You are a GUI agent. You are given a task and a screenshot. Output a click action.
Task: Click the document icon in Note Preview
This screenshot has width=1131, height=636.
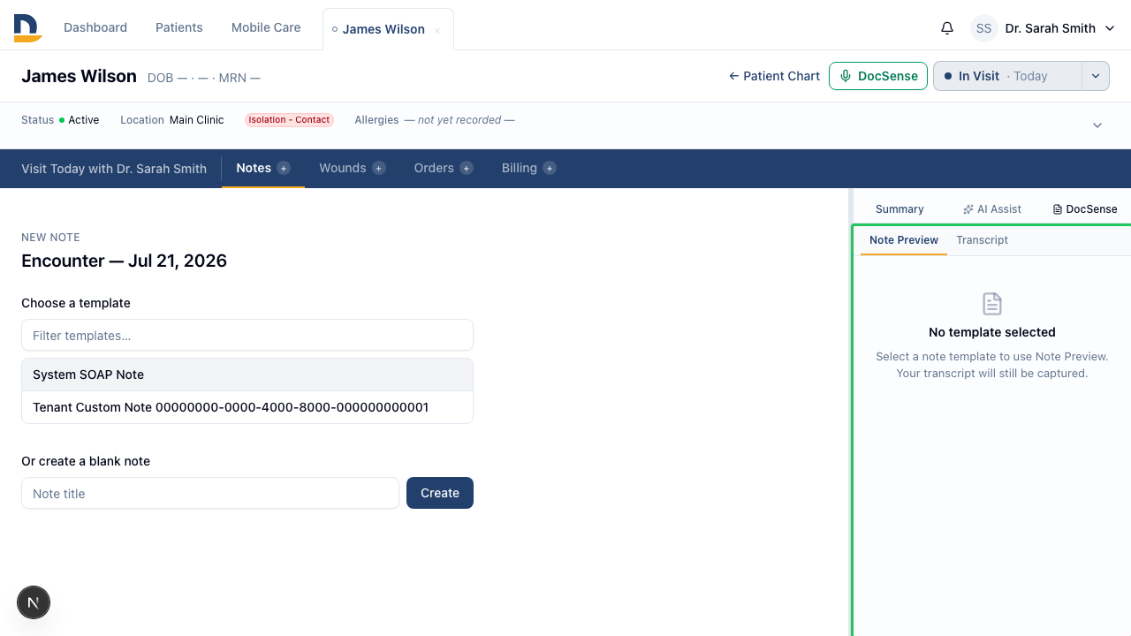[992, 304]
